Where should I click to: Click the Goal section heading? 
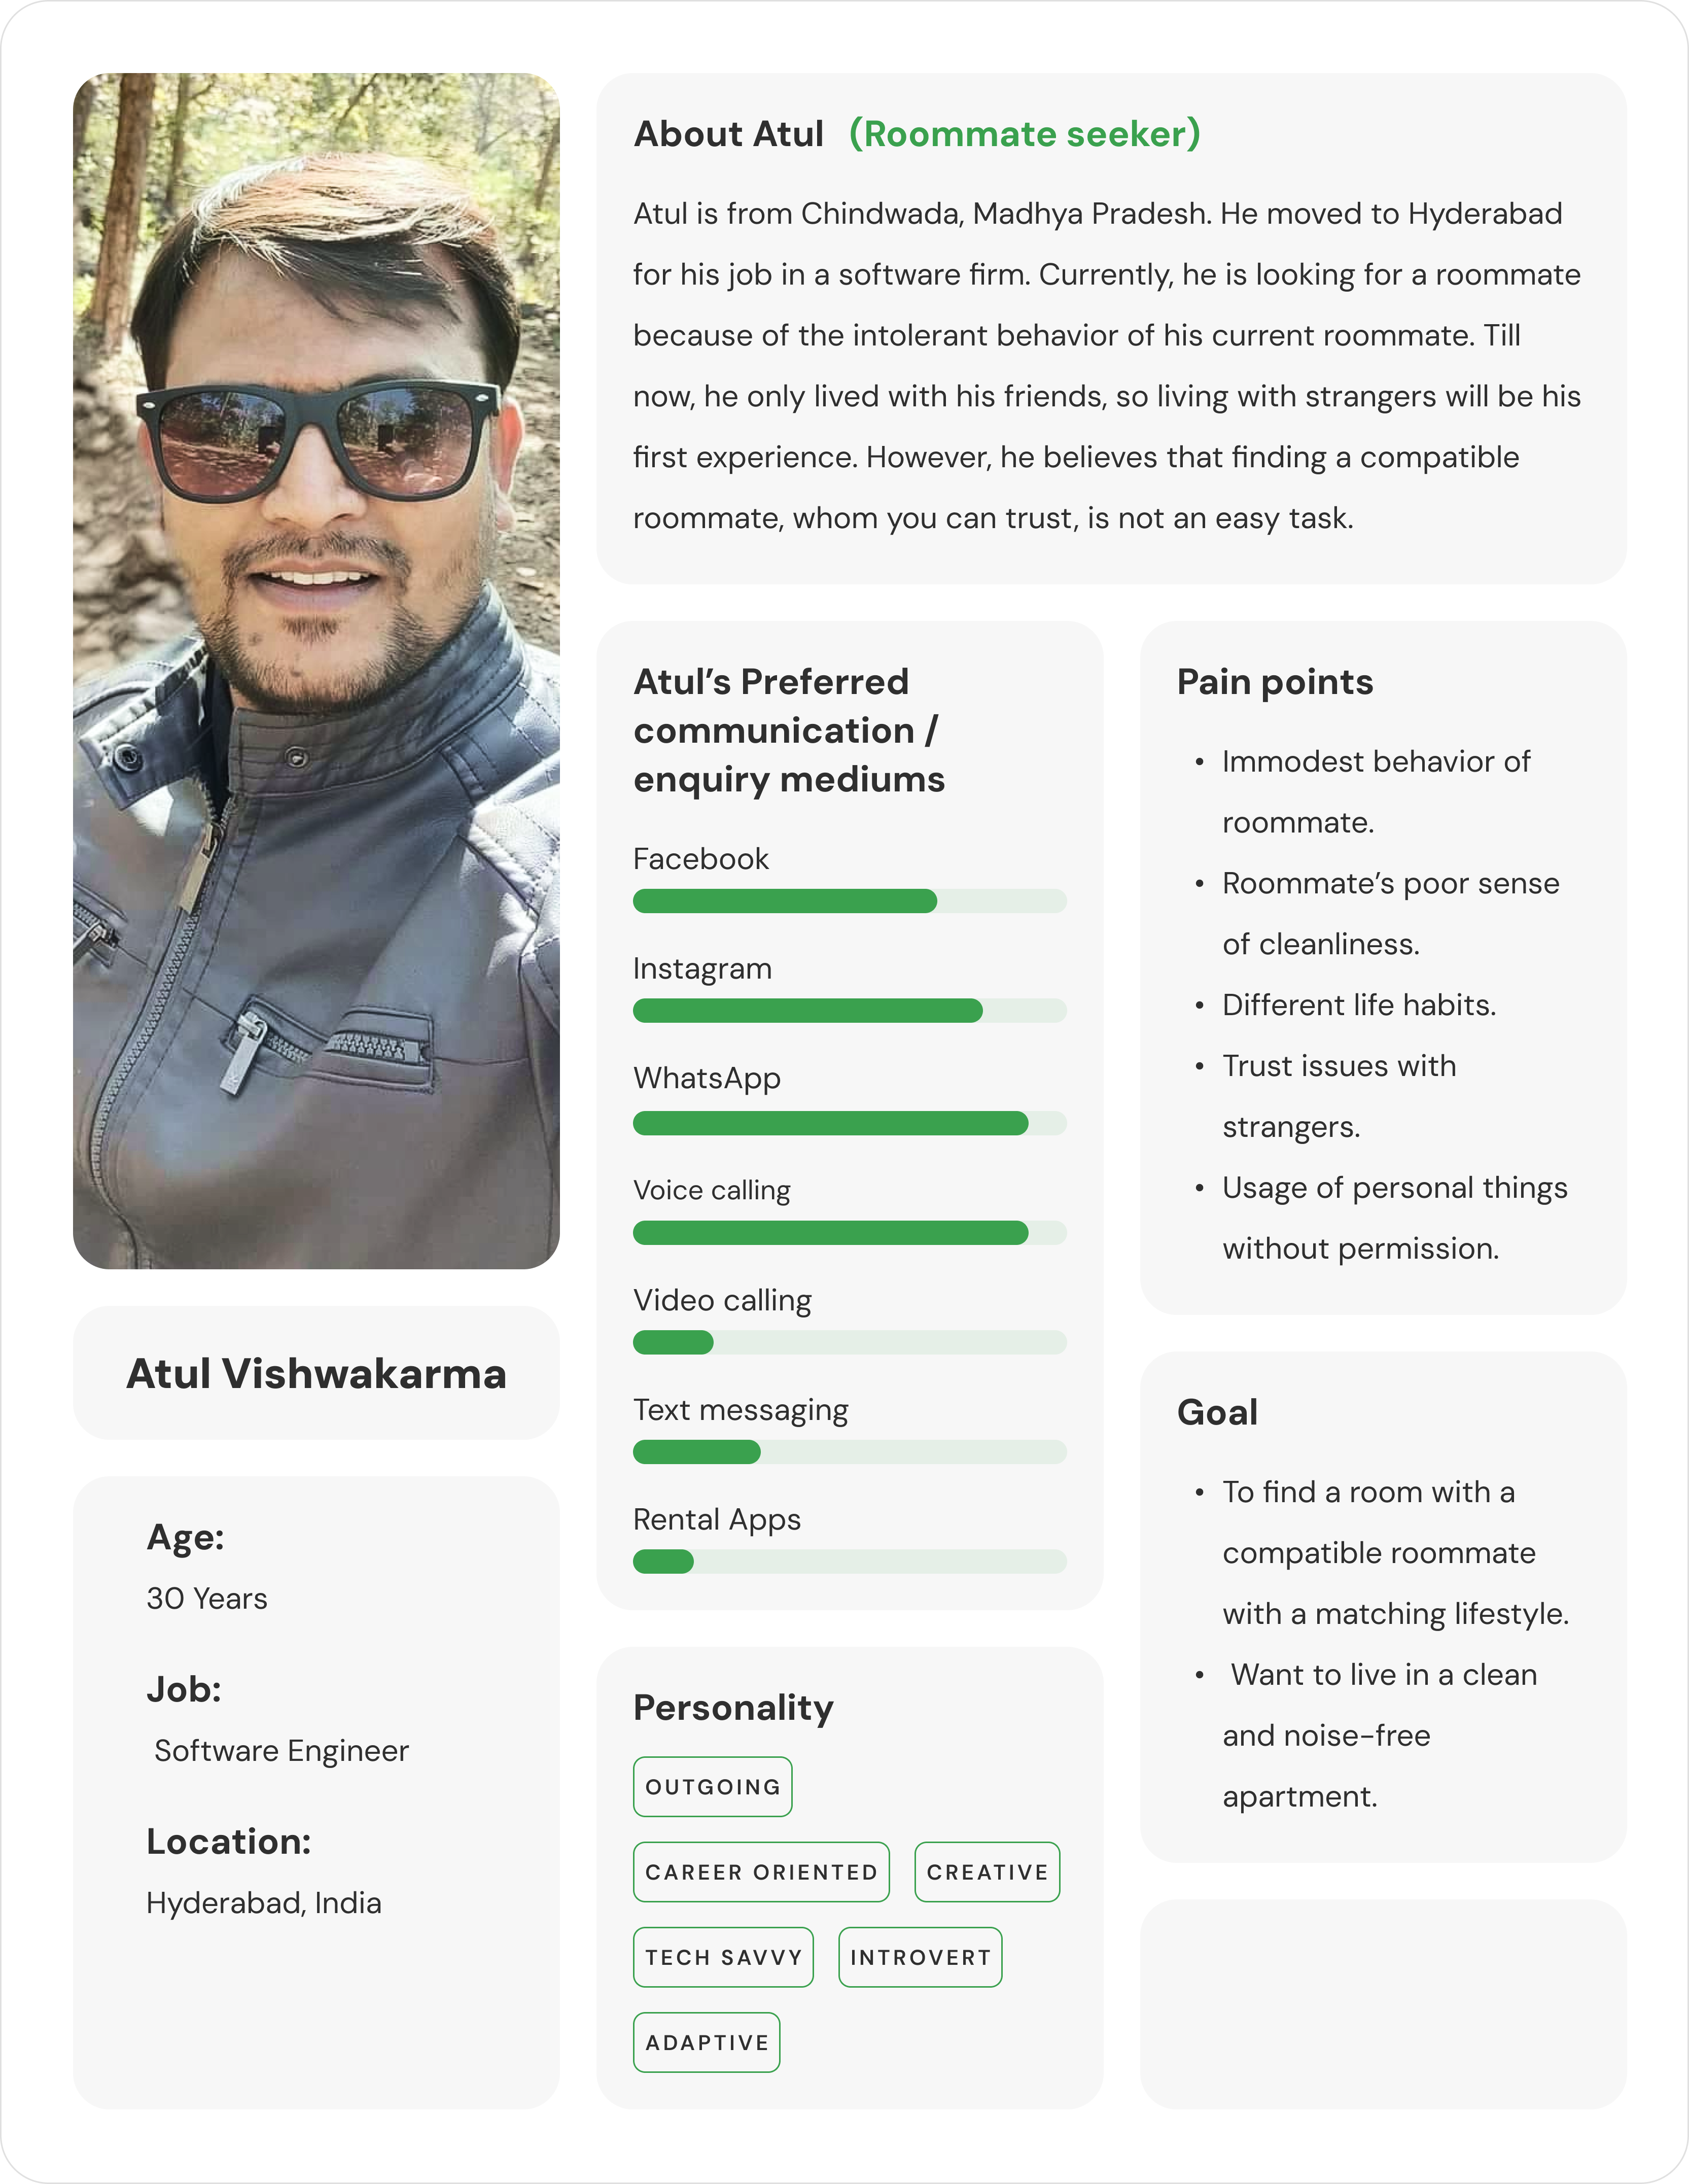(x=1217, y=1412)
